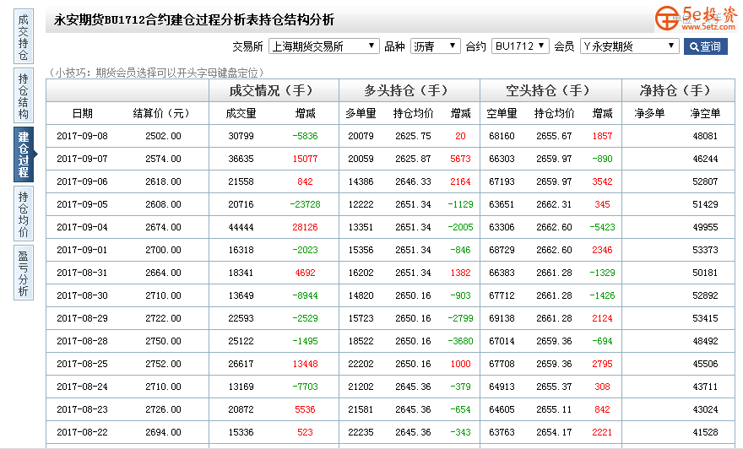Click the 空头持仓（手） group header
Screen dimensions: 743x449
[x=551, y=90]
